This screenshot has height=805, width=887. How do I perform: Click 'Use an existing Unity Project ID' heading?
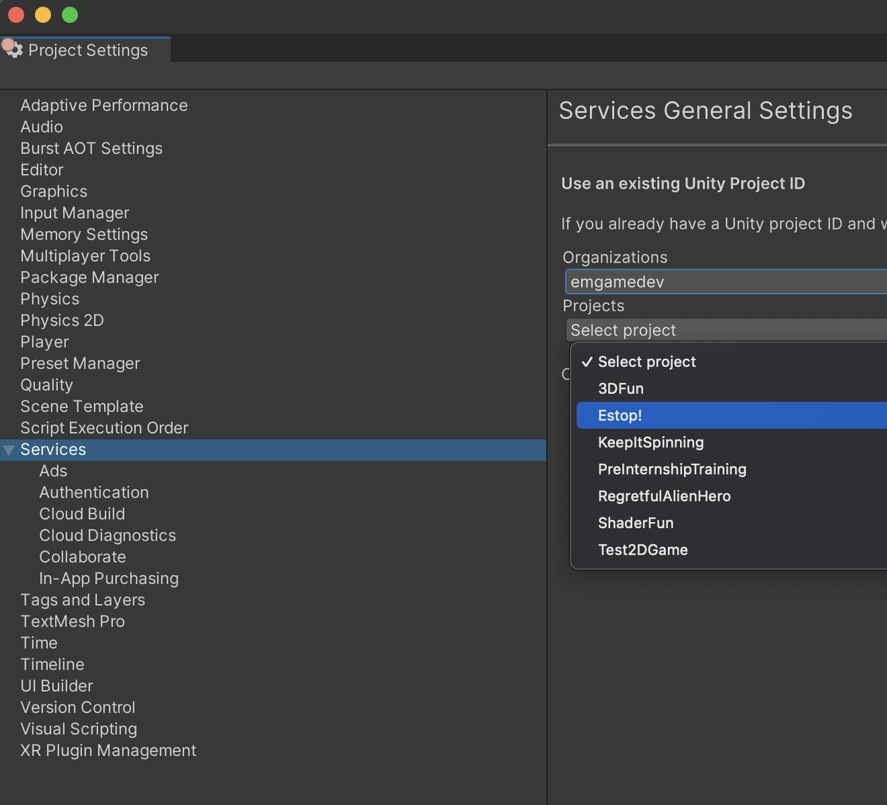tap(683, 183)
